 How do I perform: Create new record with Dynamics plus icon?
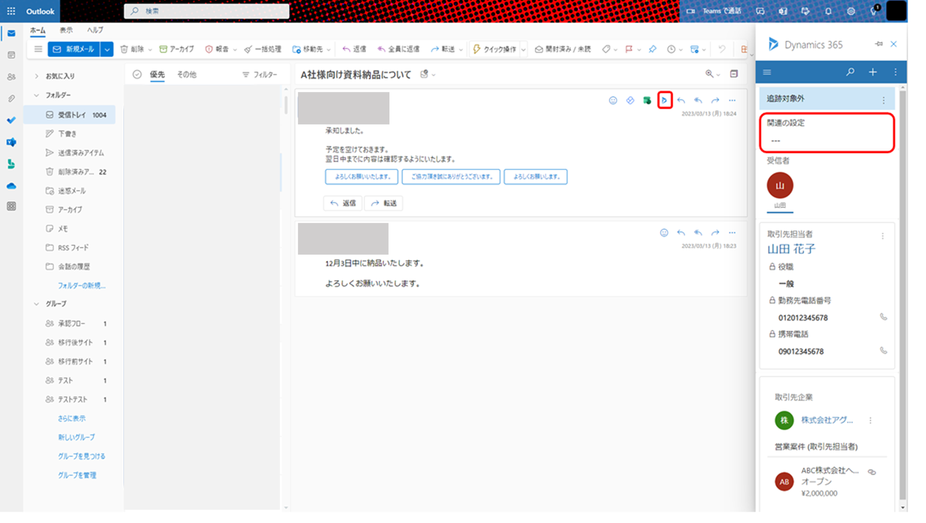[x=873, y=72]
